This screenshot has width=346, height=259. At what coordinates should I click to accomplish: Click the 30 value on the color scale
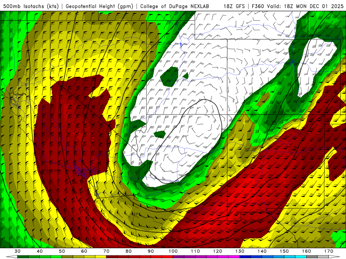click(17, 251)
